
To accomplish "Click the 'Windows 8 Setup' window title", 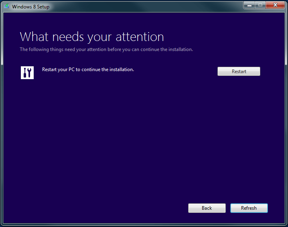I will tap(30, 7).
